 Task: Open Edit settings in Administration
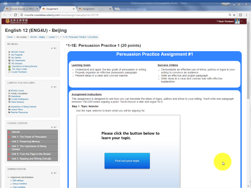18,180
